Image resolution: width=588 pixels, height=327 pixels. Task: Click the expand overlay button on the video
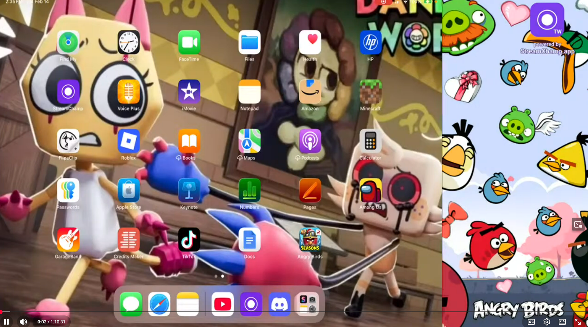(x=578, y=224)
